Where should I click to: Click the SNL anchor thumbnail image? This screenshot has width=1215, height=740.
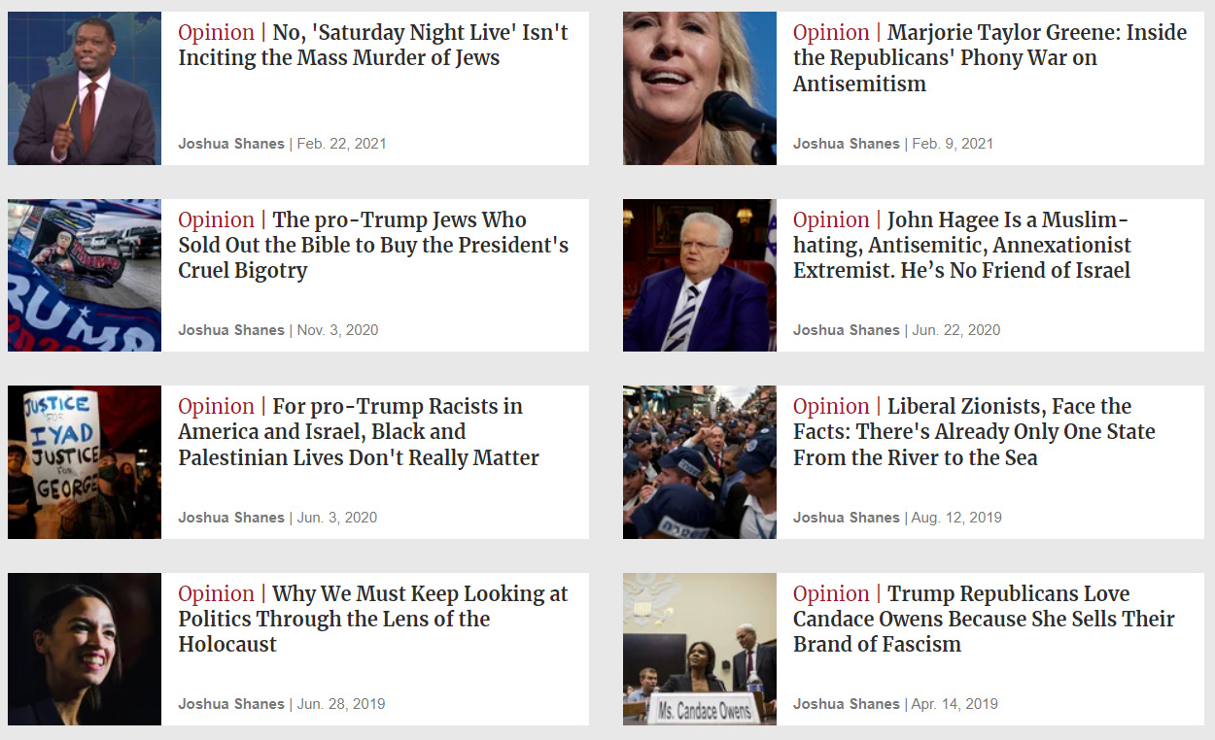pyautogui.click(x=85, y=88)
